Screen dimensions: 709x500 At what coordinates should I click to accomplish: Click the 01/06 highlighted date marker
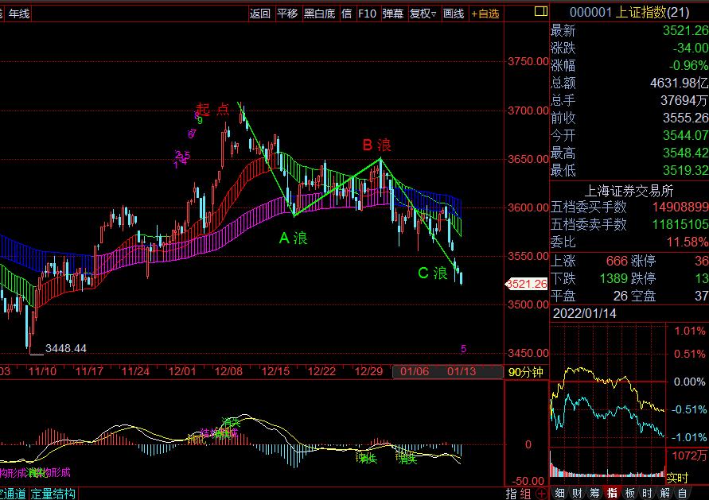point(415,372)
